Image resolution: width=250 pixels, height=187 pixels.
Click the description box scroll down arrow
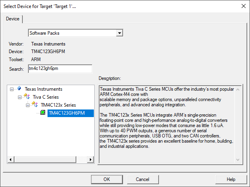click(x=238, y=160)
